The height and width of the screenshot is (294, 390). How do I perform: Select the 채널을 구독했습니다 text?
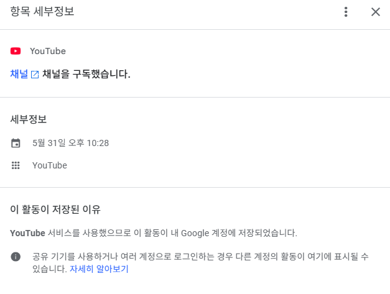(x=86, y=74)
